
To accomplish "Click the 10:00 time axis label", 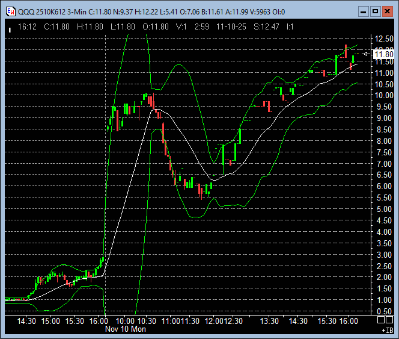I will click(126, 321).
